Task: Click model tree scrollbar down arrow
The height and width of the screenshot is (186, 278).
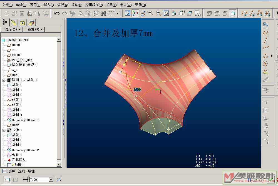Action: coord(59,164)
